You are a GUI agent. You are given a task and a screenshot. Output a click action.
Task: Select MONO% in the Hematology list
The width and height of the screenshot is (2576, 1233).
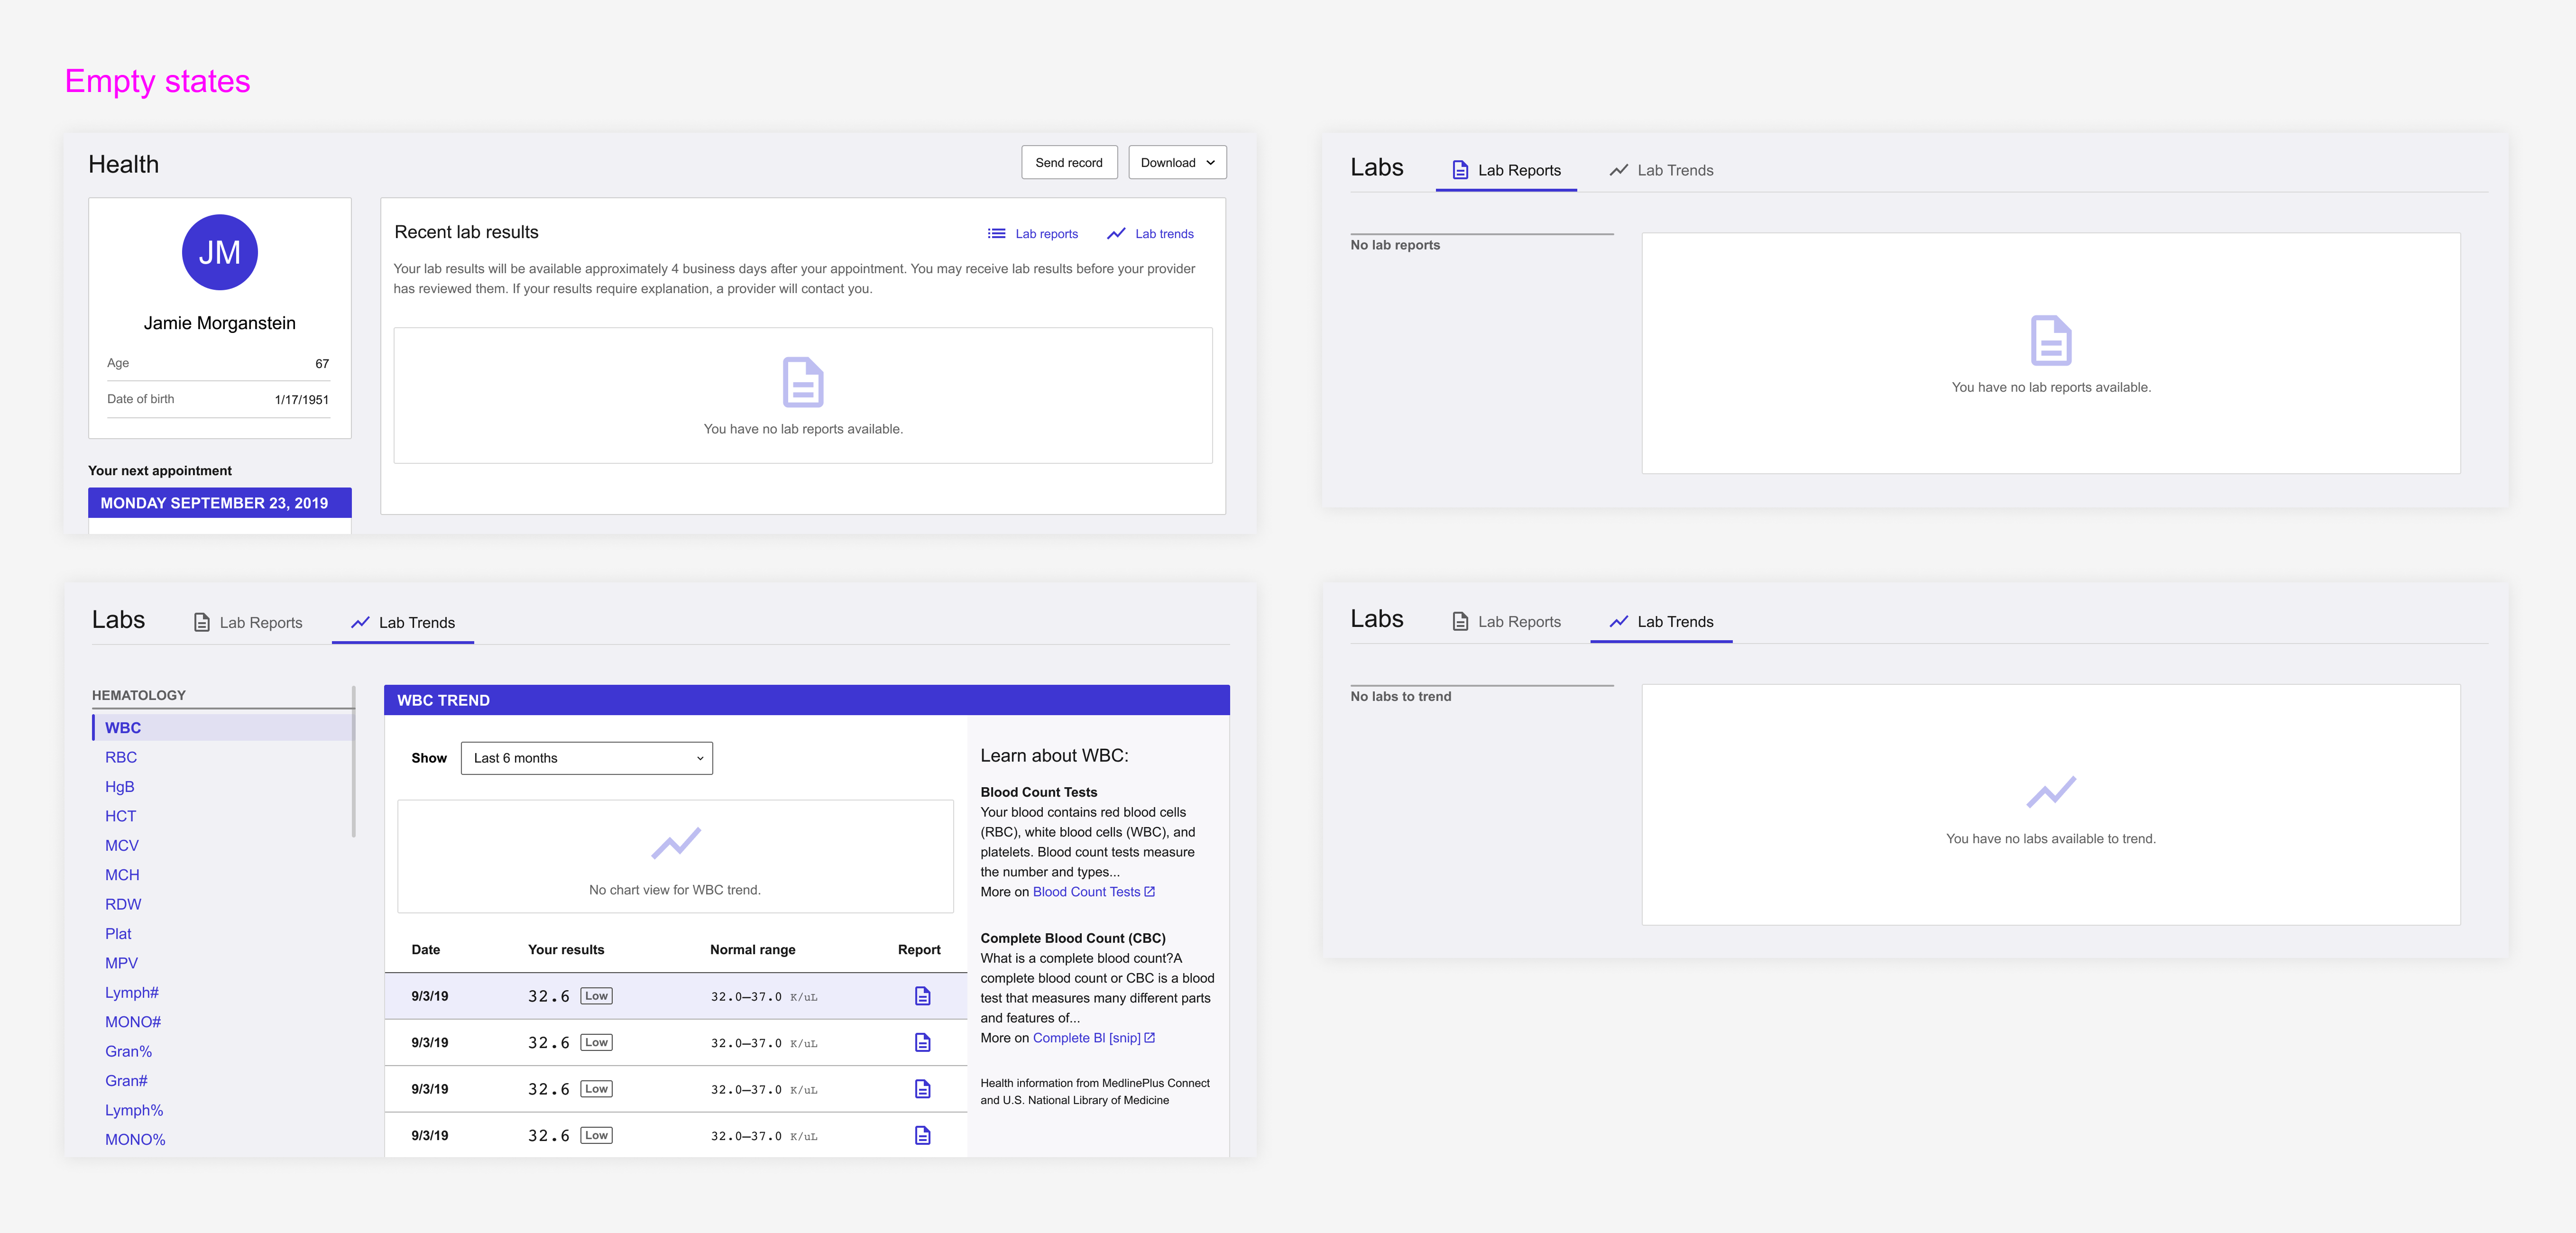pos(135,1139)
